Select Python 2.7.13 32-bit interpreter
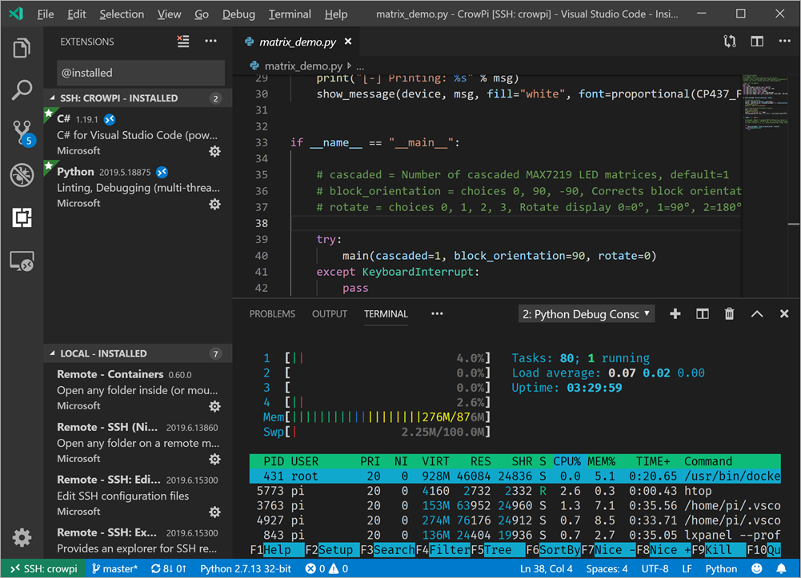Image resolution: width=801 pixels, height=578 pixels. click(246, 568)
